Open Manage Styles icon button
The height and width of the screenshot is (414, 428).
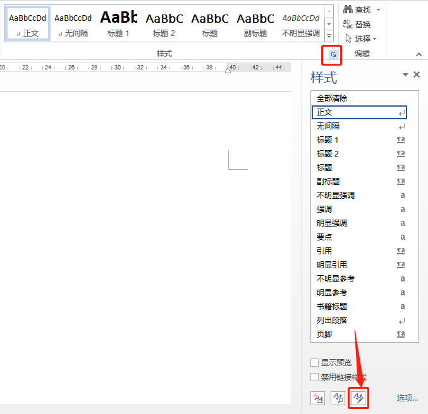358,398
